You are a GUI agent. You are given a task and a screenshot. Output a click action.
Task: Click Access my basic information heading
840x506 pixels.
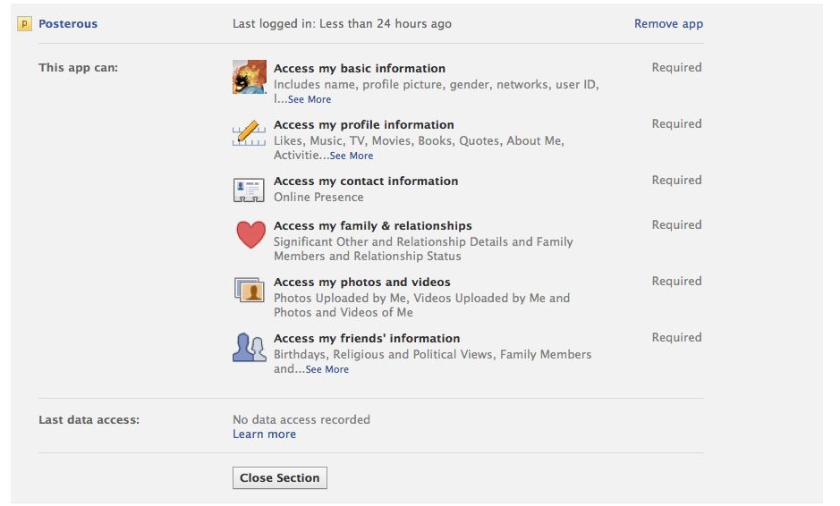point(359,68)
